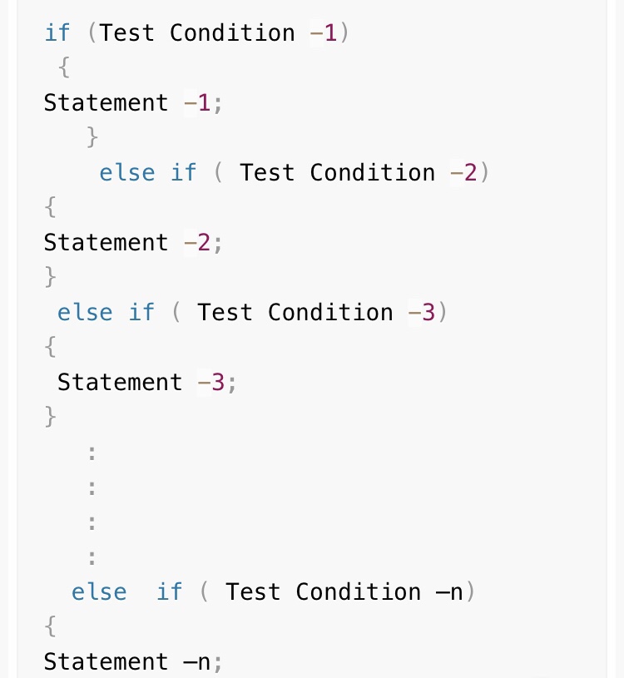Click the closing brace after Statement -3
Image resolution: width=624 pixels, height=678 pixels.
click(x=50, y=417)
